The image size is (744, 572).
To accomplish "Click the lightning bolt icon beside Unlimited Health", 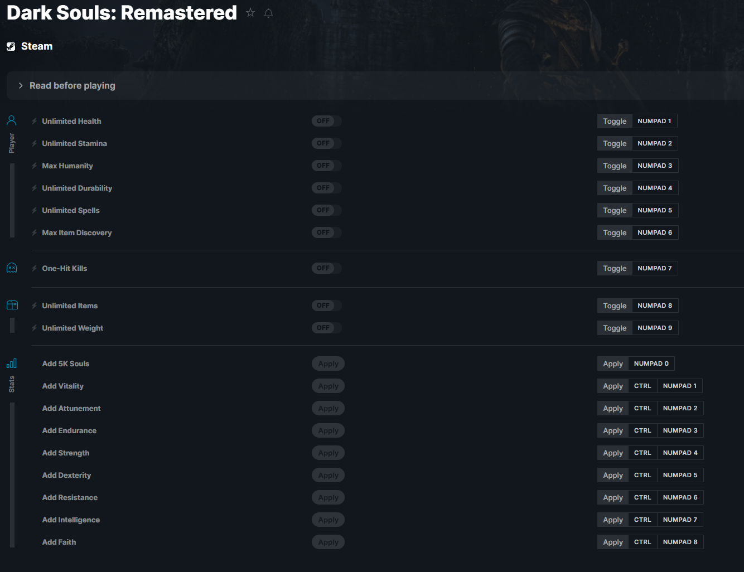I will click(35, 121).
